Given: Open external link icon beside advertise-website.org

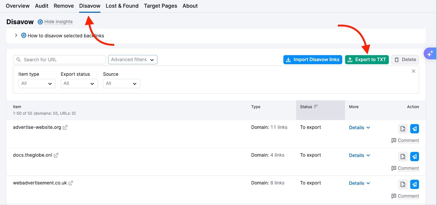Looking at the screenshot, I should pyautogui.click(x=65, y=127).
